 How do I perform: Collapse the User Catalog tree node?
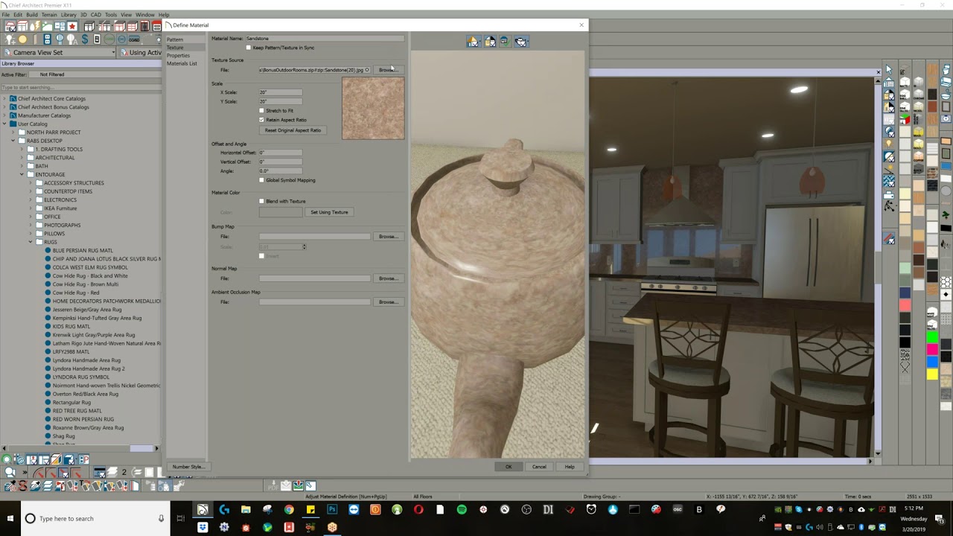pos(4,124)
